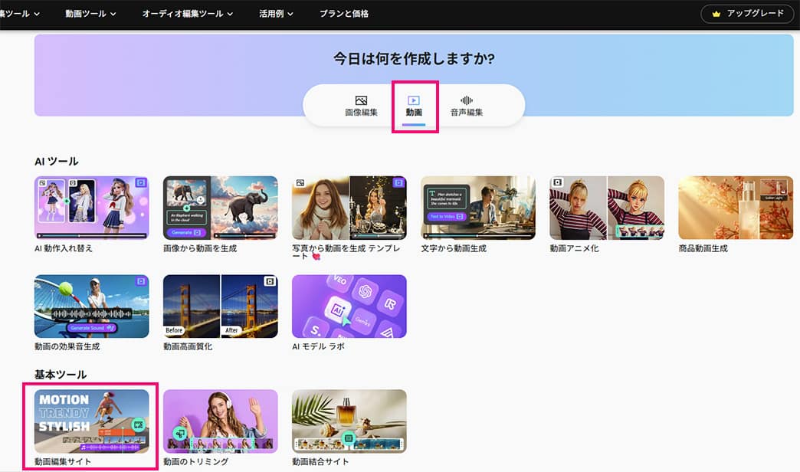Screen dimensions: 800x472
Task: Click the video badge on 写真から動画を生成 card
Action: [x=398, y=182]
